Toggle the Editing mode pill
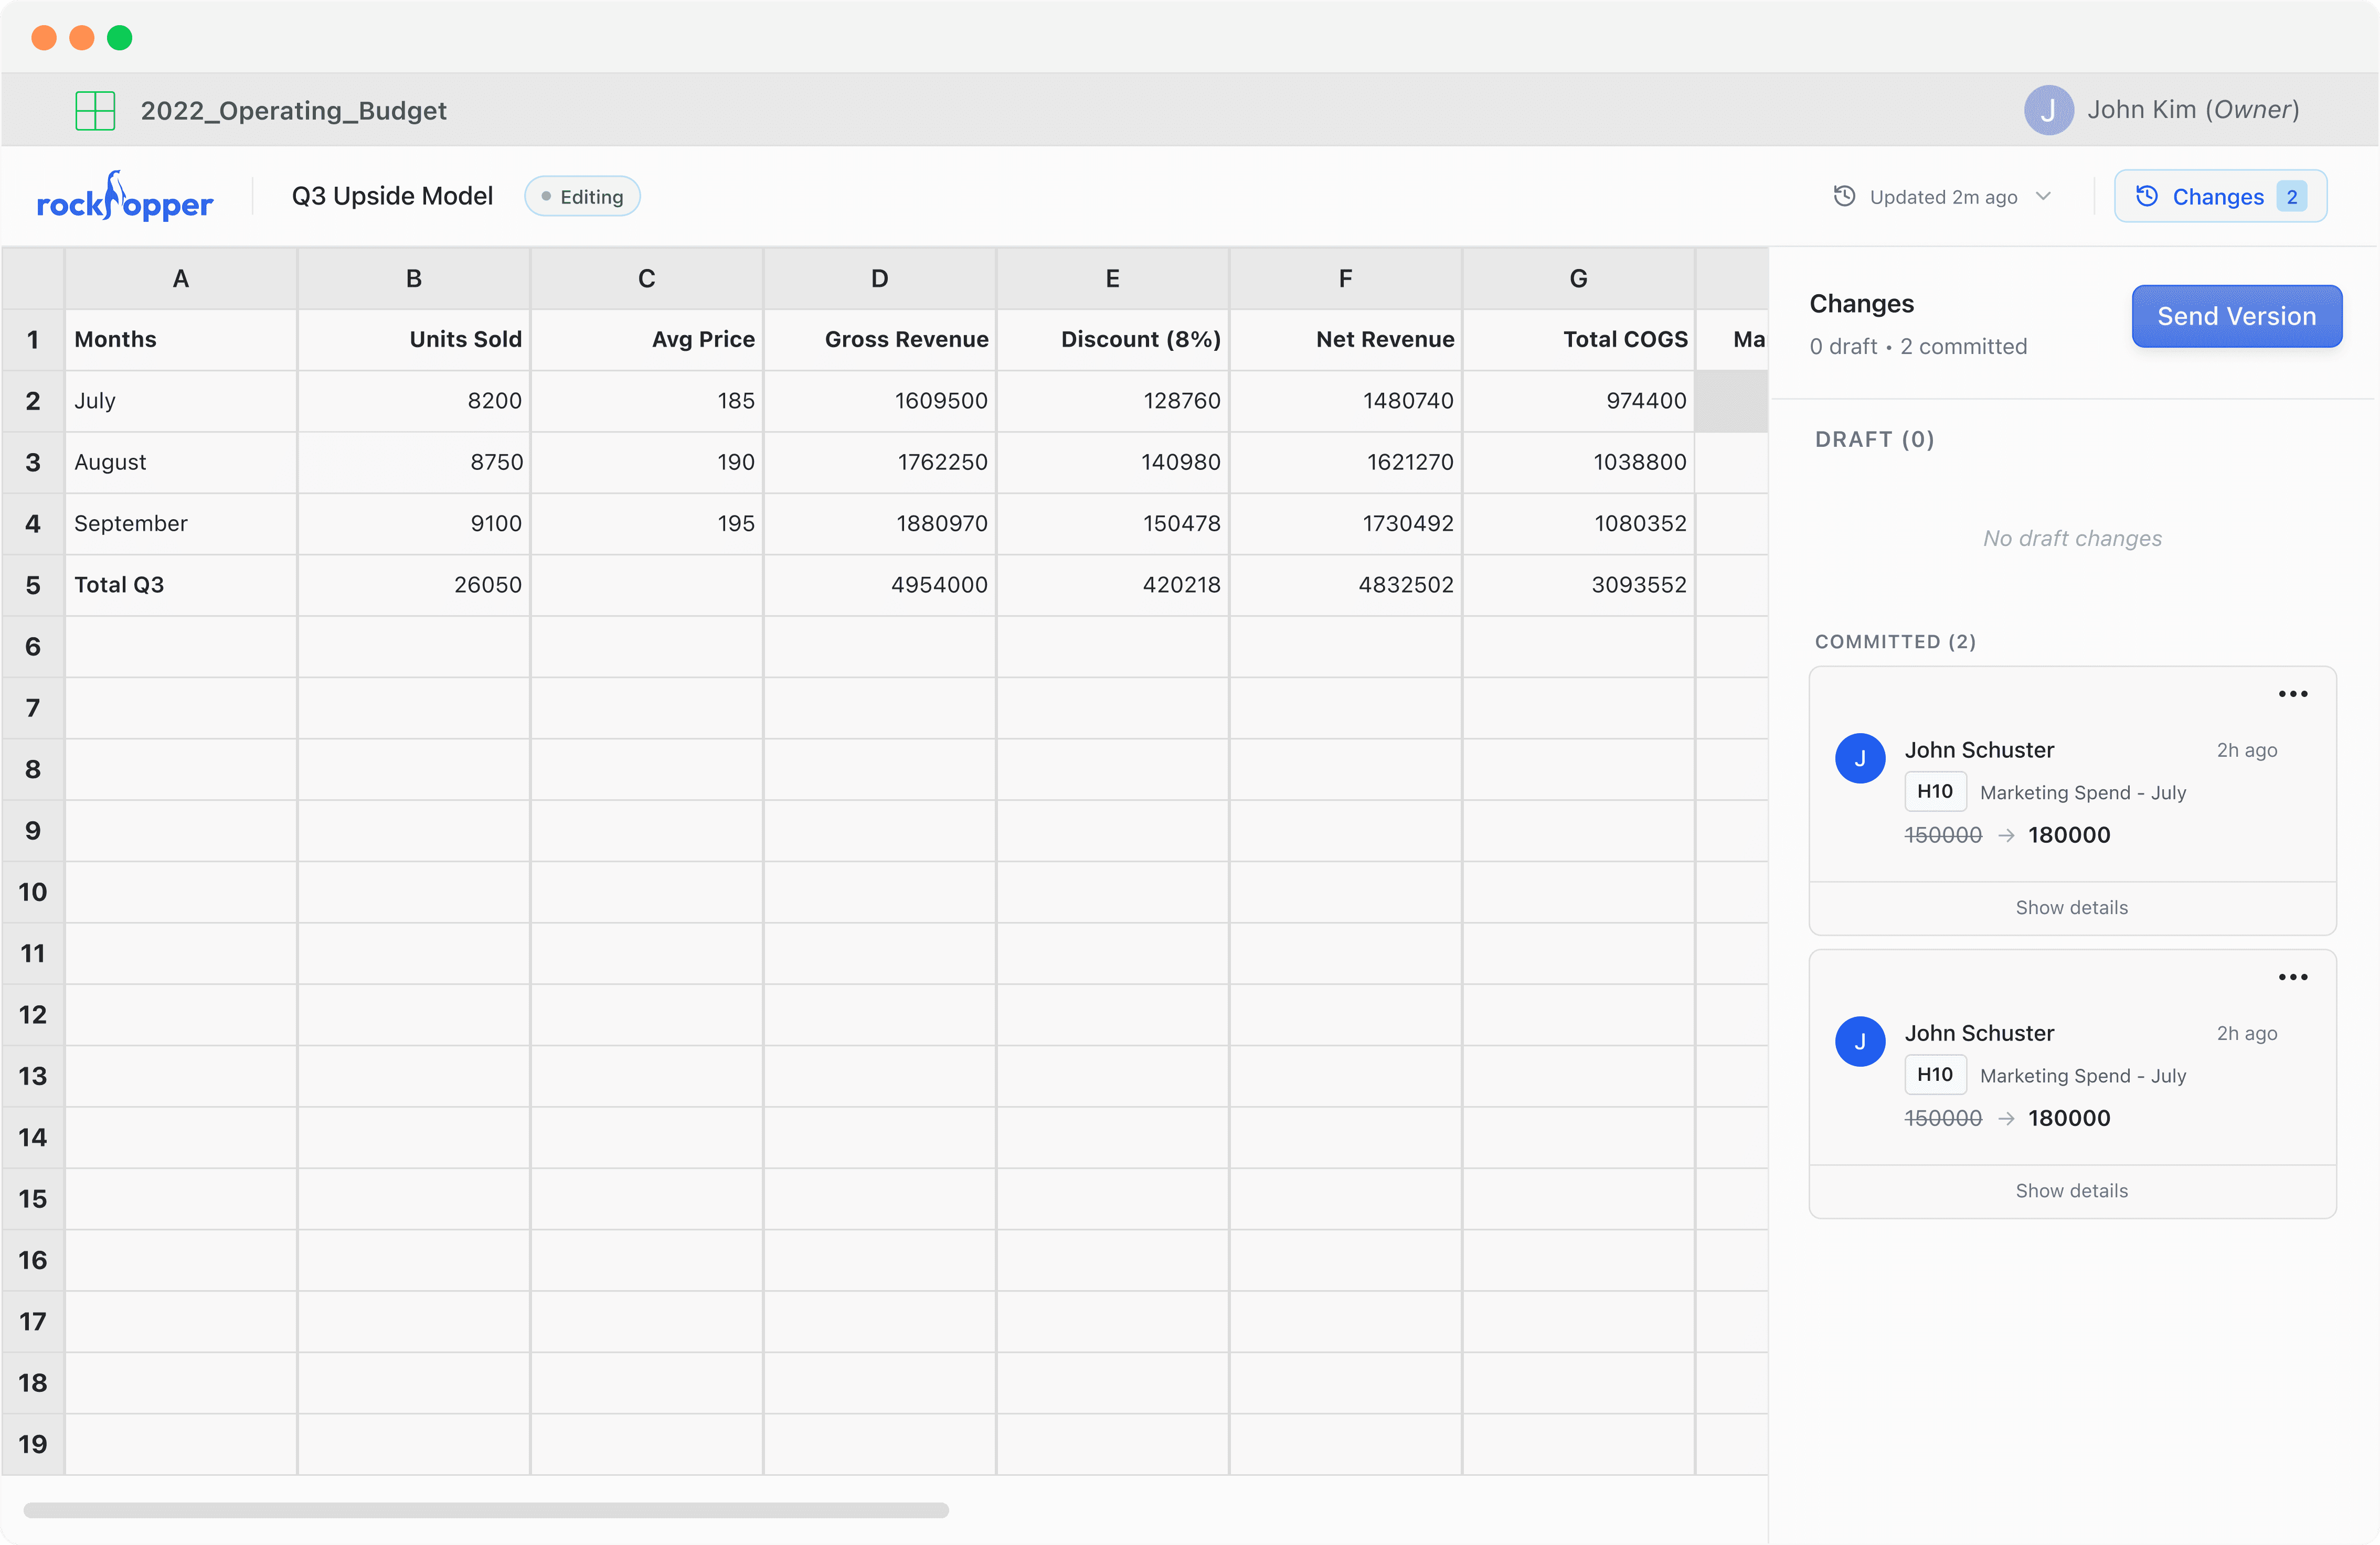2380x1545 pixels. pos(582,197)
